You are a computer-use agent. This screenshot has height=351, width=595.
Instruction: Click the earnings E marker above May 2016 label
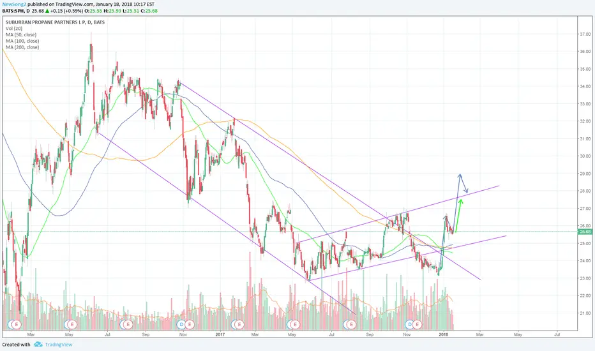coord(72,324)
